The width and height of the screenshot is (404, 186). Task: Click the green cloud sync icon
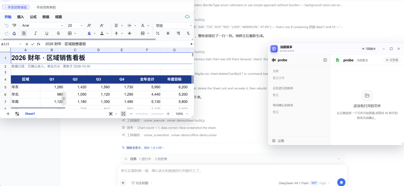pyautogui.click(x=187, y=17)
